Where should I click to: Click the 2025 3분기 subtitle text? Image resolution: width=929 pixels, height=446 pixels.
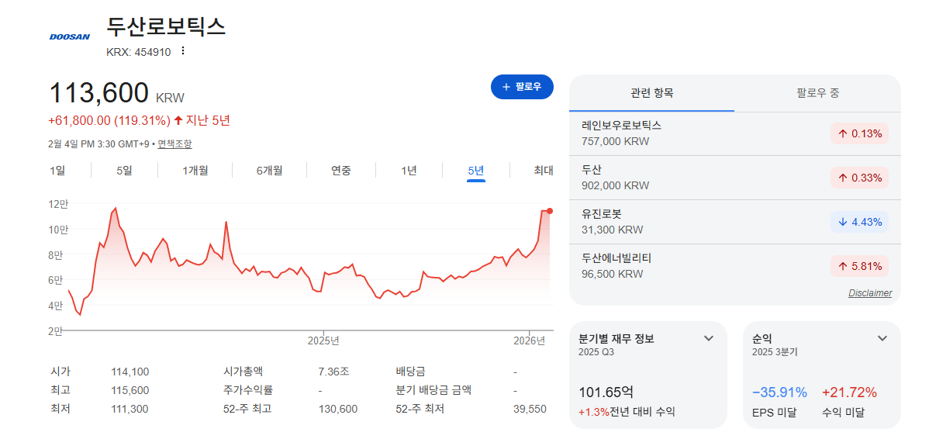tap(775, 352)
